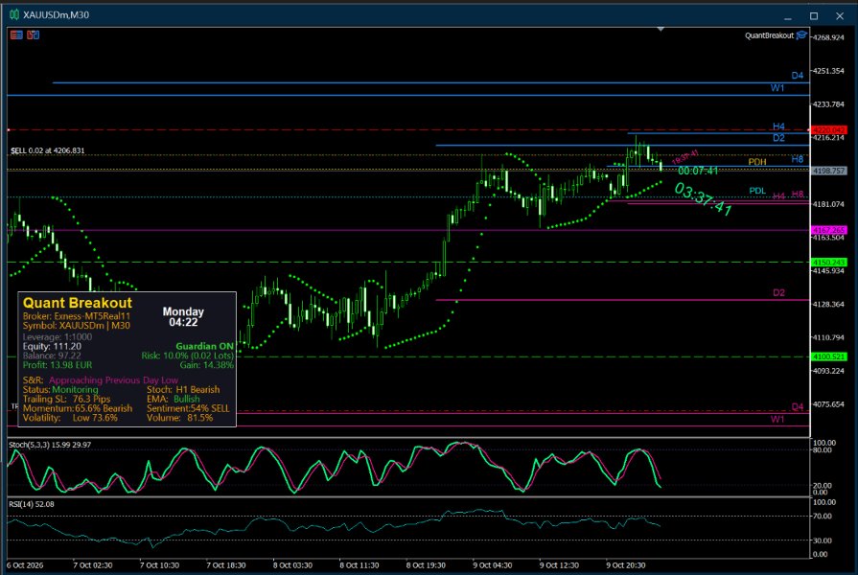Click the Broker: Exness-MT5Real11 line
The height and width of the screenshot is (575, 858).
click(77, 316)
